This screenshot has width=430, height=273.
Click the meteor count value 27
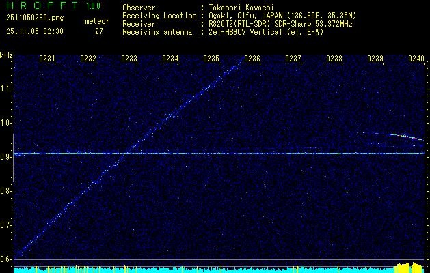(x=99, y=31)
